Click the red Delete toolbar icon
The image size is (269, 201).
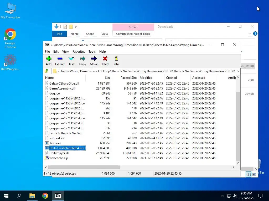coord(105,59)
